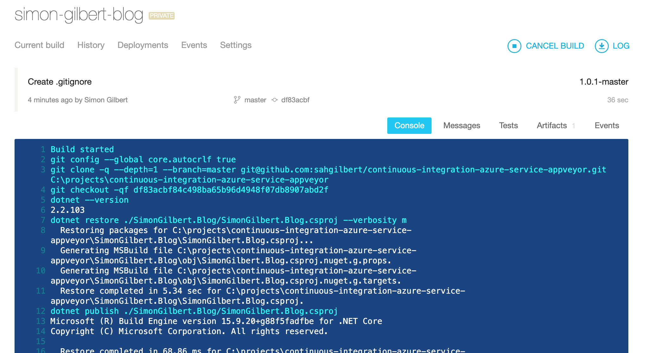This screenshot has height=353, width=660.
Task: Click the 'Restoring packages for' console line
Action: click(231, 235)
